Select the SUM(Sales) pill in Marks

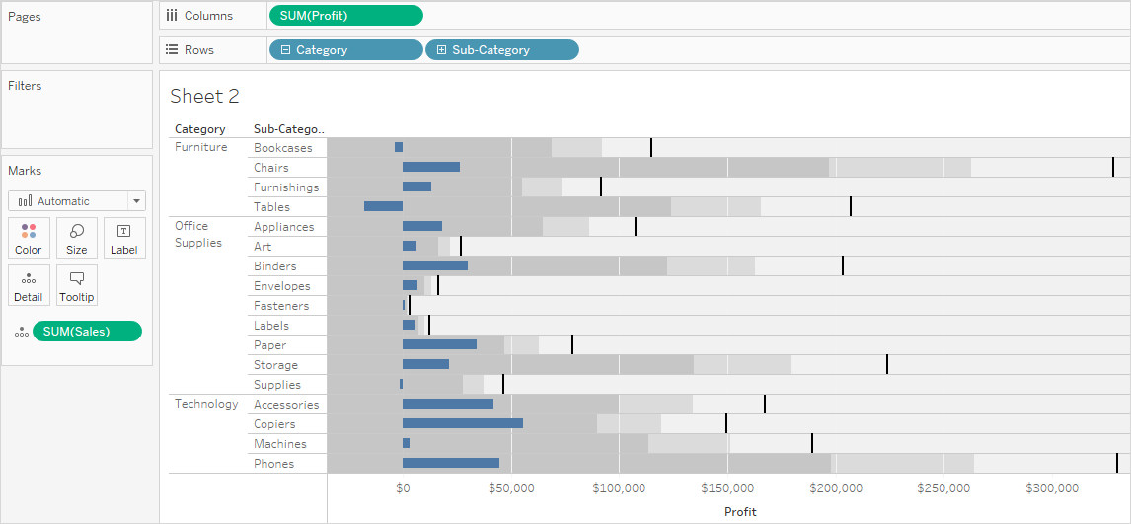click(x=87, y=331)
